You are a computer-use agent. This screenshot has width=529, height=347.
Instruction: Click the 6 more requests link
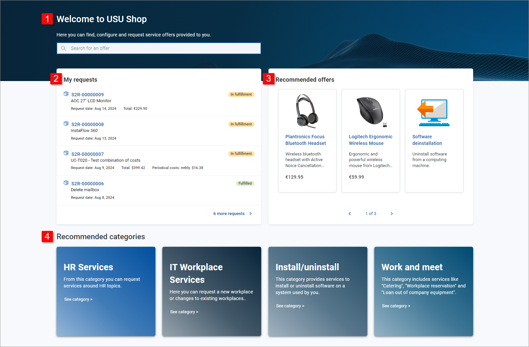pyautogui.click(x=229, y=213)
